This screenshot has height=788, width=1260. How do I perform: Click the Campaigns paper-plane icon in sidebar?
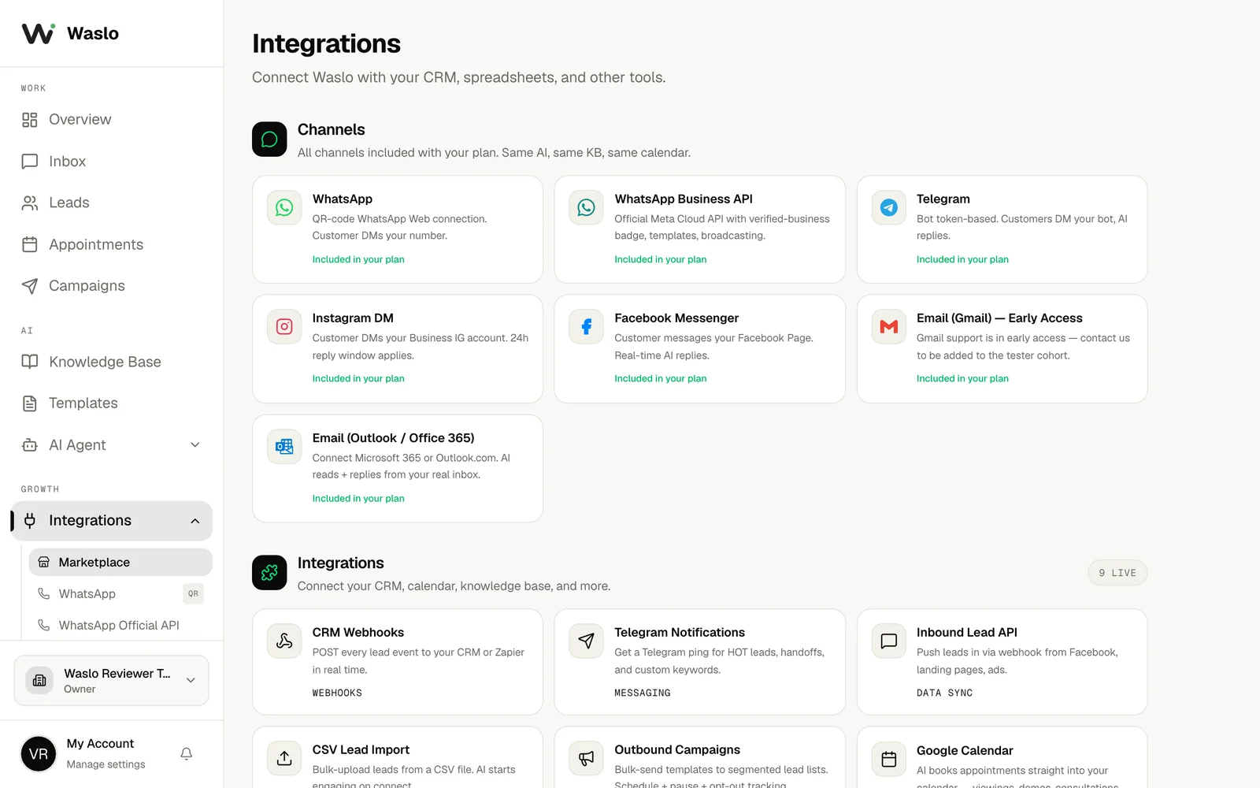tap(30, 286)
